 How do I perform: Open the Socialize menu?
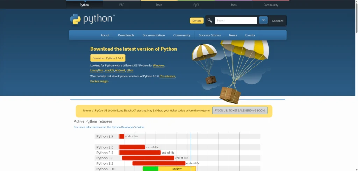coord(278,21)
